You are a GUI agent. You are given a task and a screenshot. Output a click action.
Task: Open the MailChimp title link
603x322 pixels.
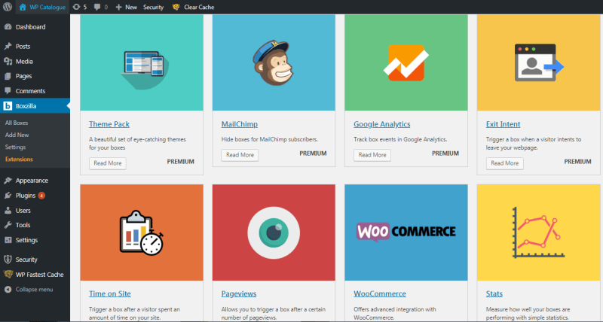coord(239,124)
